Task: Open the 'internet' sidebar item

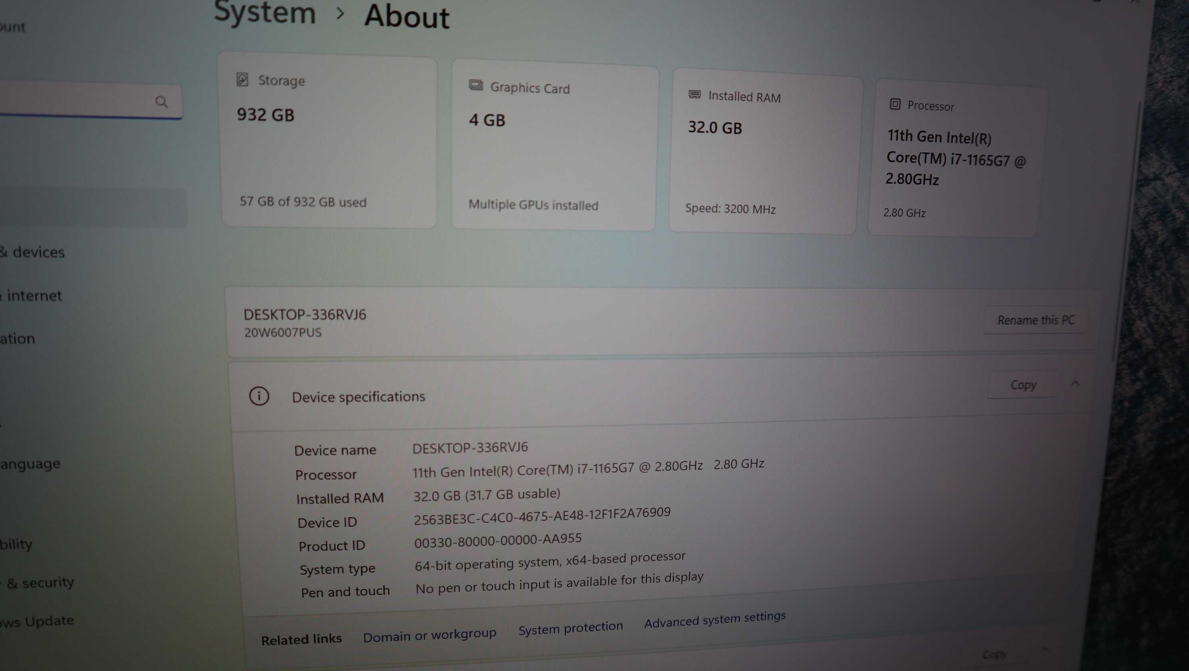Action: click(x=32, y=295)
